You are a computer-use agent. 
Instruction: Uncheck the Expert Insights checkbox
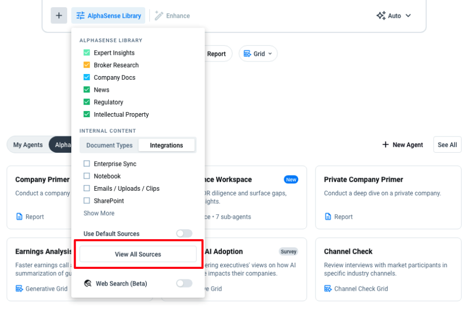(87, 53)
